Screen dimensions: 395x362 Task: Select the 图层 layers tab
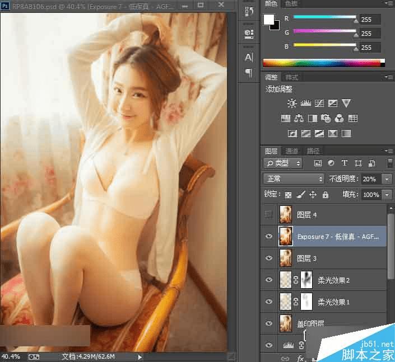coord(271,151)
